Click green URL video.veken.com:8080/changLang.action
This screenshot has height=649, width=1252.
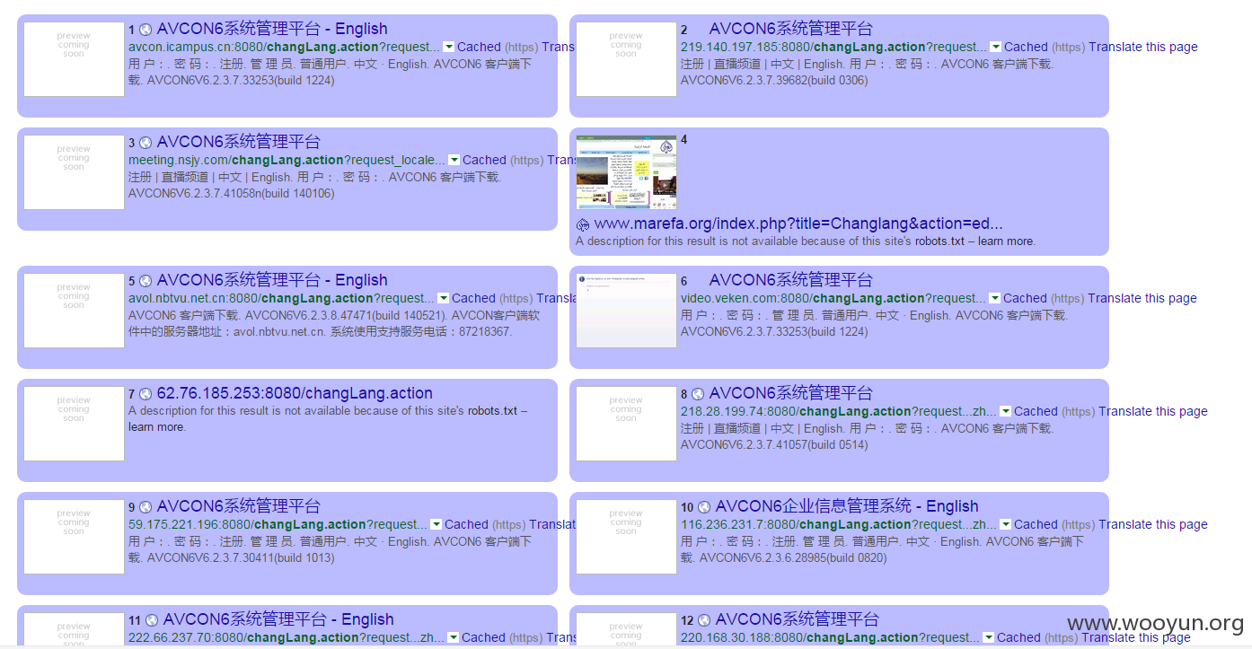(833, 298)
